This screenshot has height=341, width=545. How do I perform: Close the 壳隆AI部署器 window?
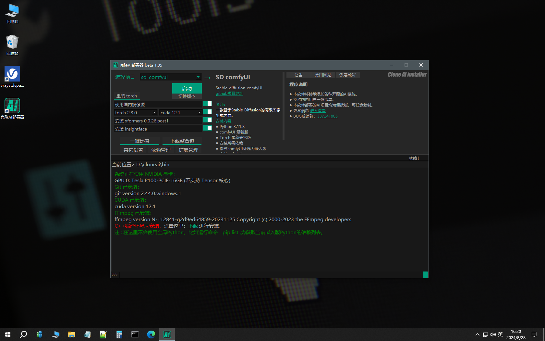(421, 65)
